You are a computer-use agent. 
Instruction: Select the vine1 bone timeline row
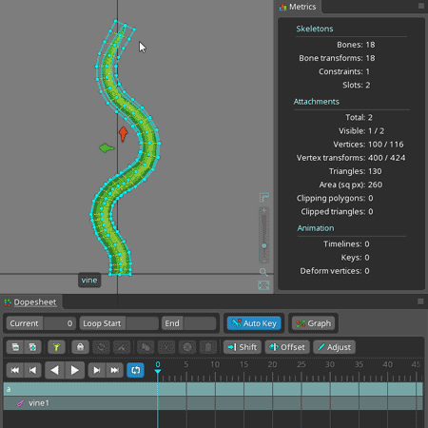[213, 403]
